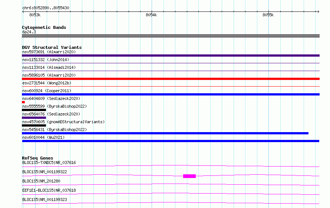Click the right arrow of the ruler
330x208 pixels.
coord(318,11)
